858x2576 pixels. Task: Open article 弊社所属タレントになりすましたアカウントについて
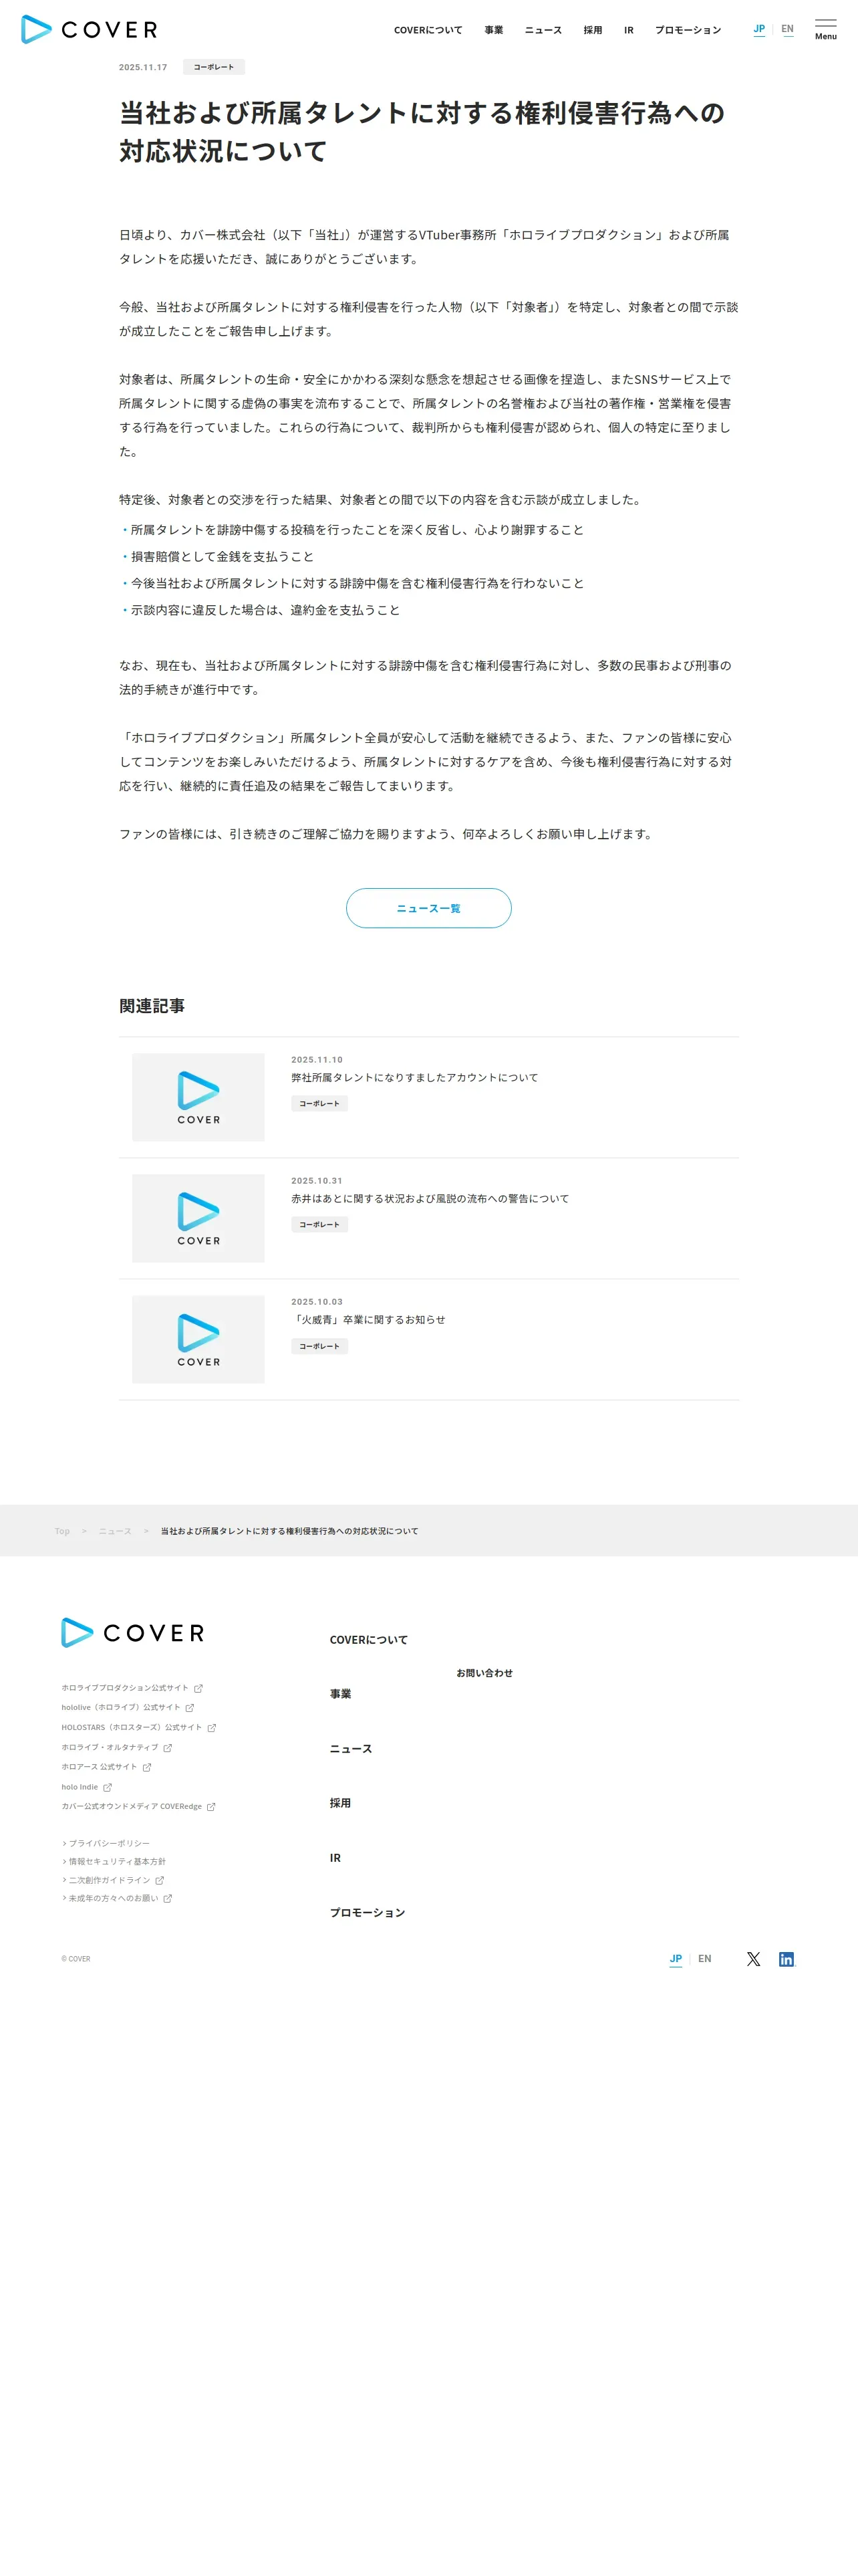[x=414, y=1077]
